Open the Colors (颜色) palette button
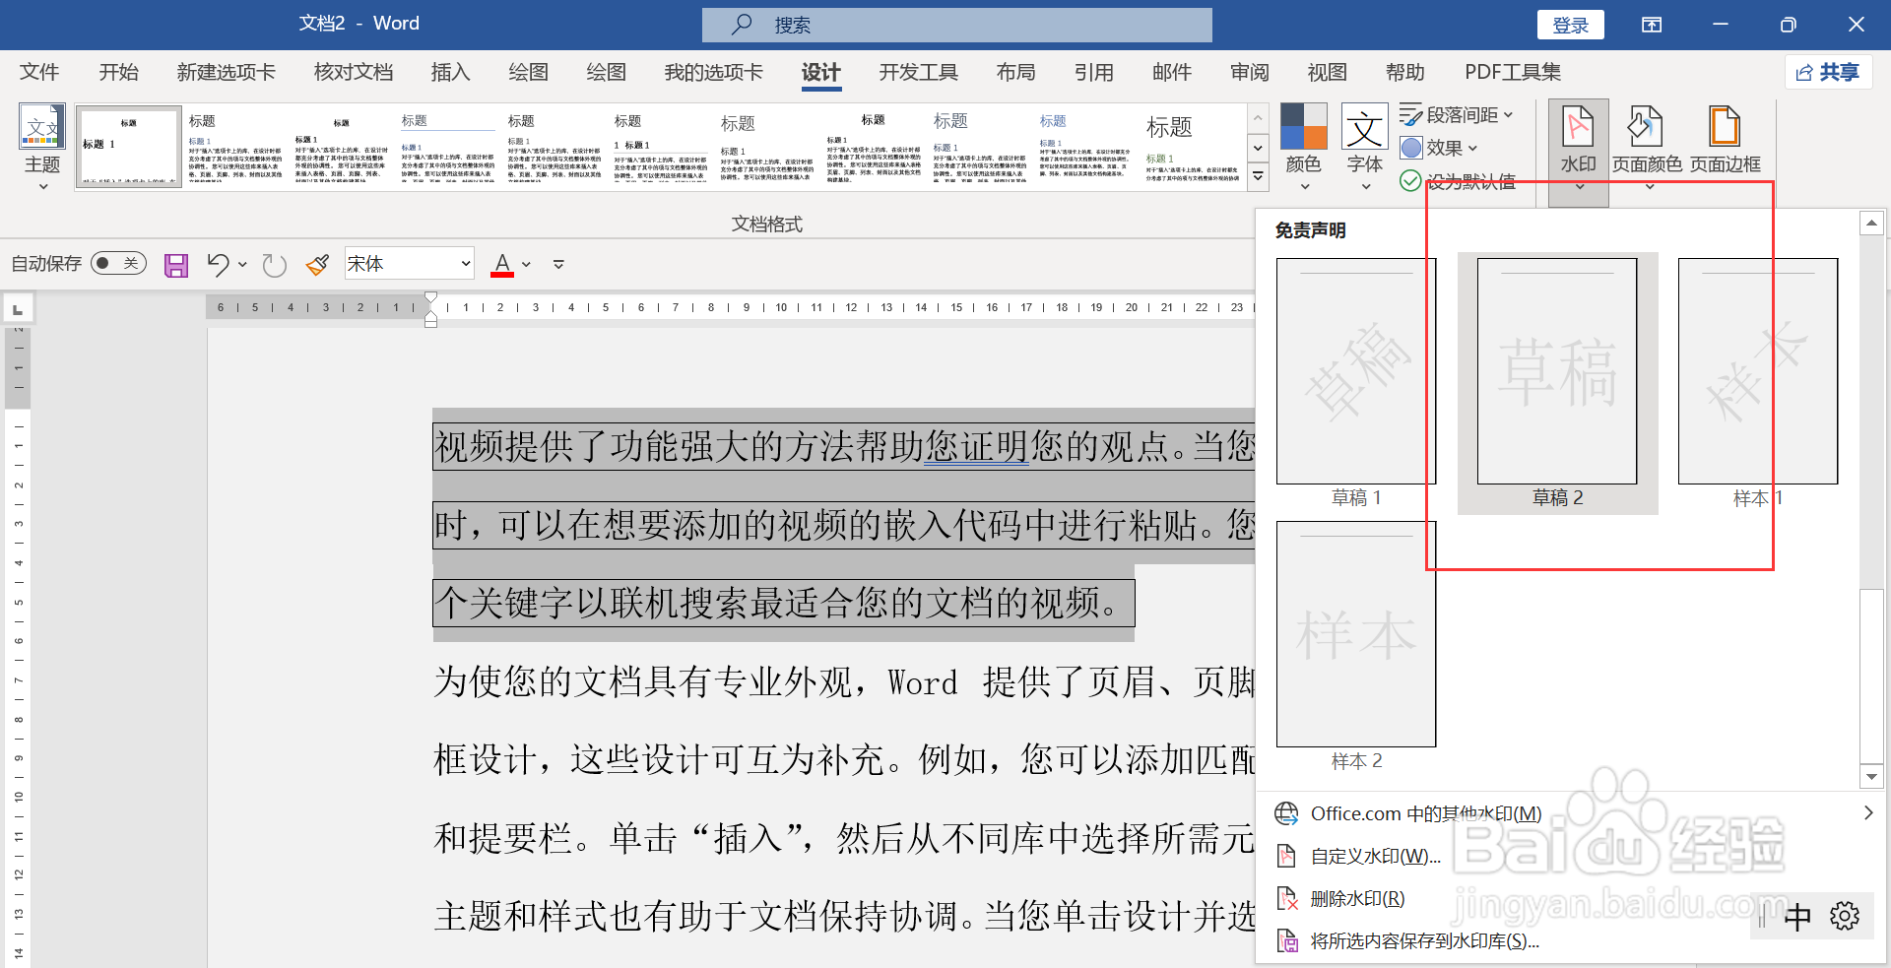The width and height of the screenshot is (1891, 968). coord(1303,148)
